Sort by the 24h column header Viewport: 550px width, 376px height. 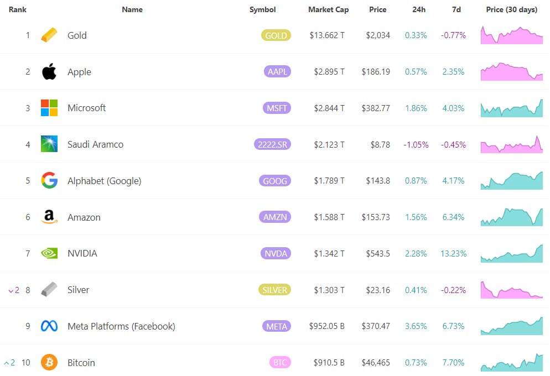tap(419, 9)
